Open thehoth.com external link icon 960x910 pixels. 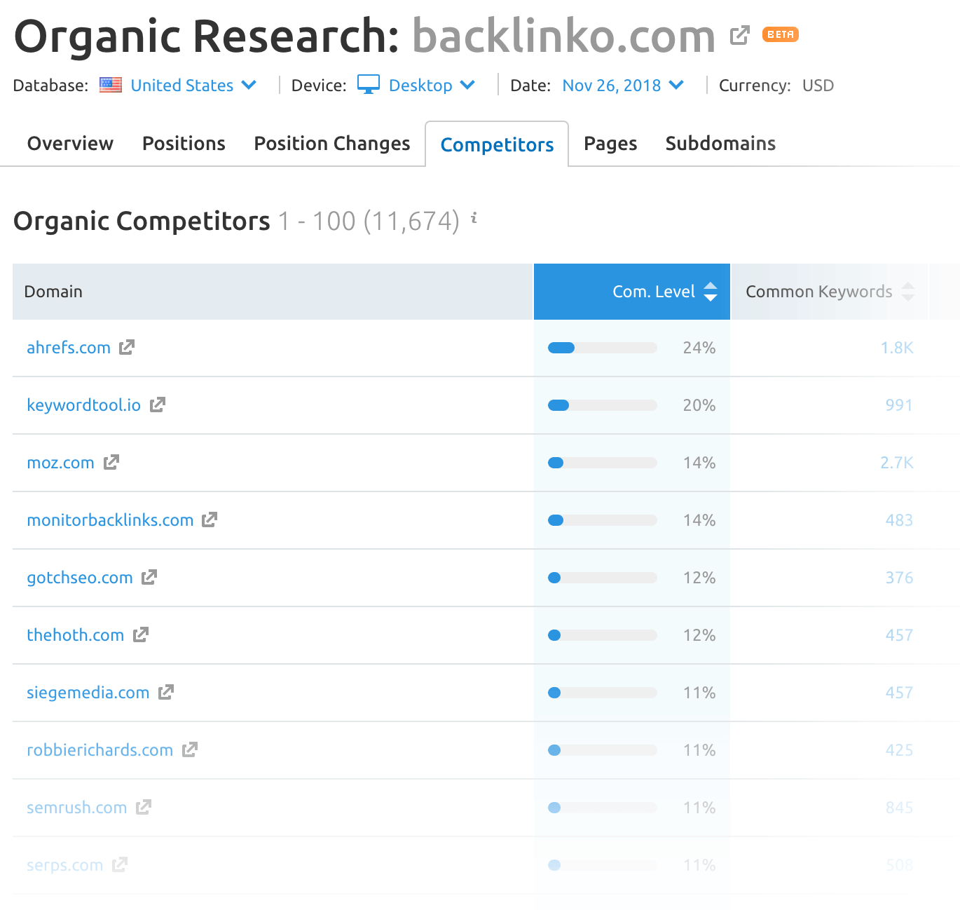[141, 634]
